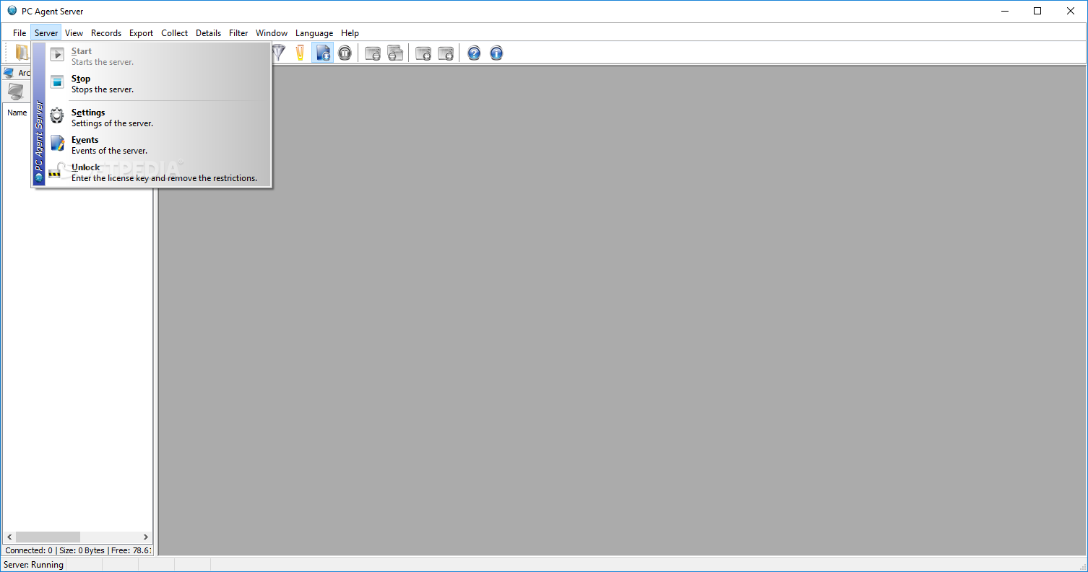Click 'Free: 78.6' status text
Image resolution: width=1088 pixels, height=572 pixels.
(x=131, y=550)
